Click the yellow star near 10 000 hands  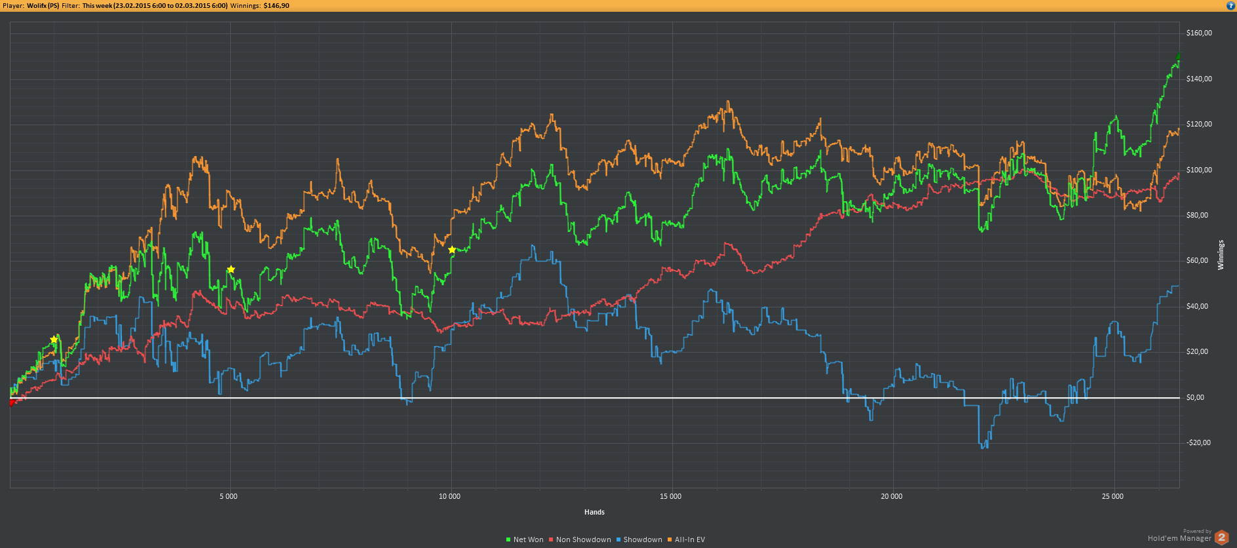[x=452, y=250]
